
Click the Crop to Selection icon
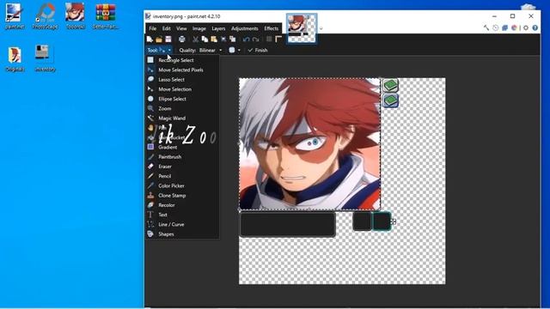pos(223,39)
